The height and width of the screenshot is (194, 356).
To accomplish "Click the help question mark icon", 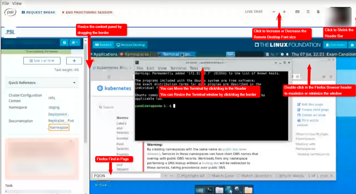I will 64,42.
